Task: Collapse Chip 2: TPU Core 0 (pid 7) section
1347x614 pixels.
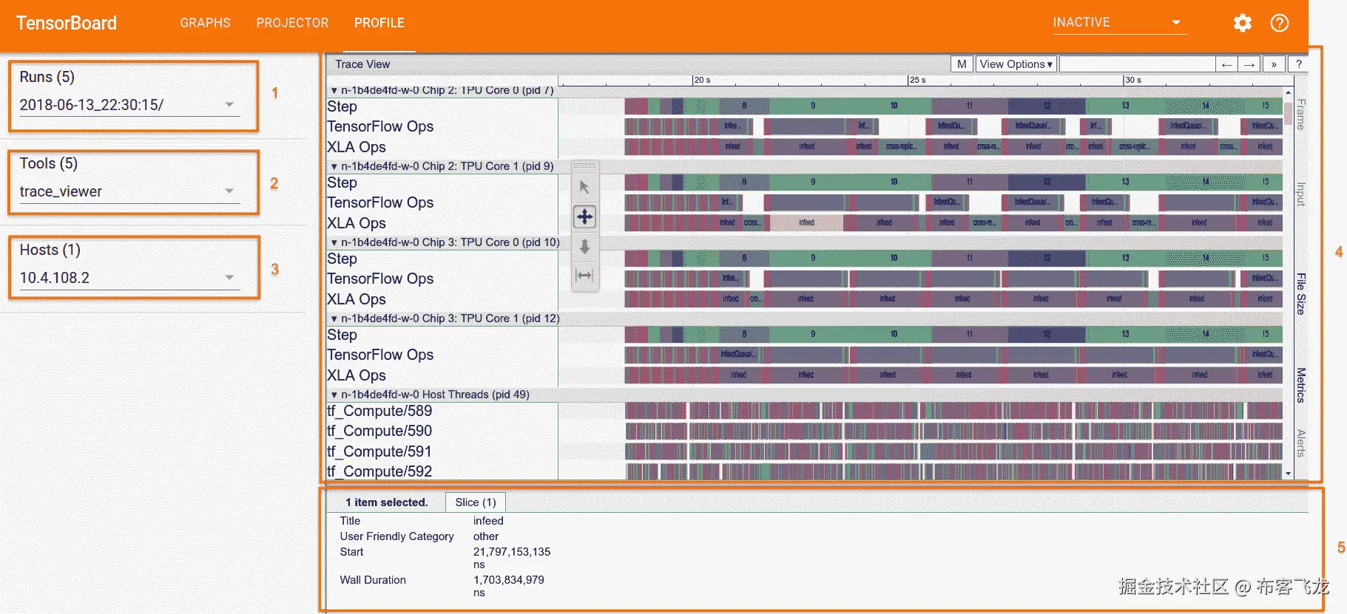Action: click(334, 90)
